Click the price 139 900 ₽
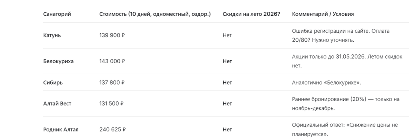This screenshot has width=414, height=140. click(x=112, y=35)
